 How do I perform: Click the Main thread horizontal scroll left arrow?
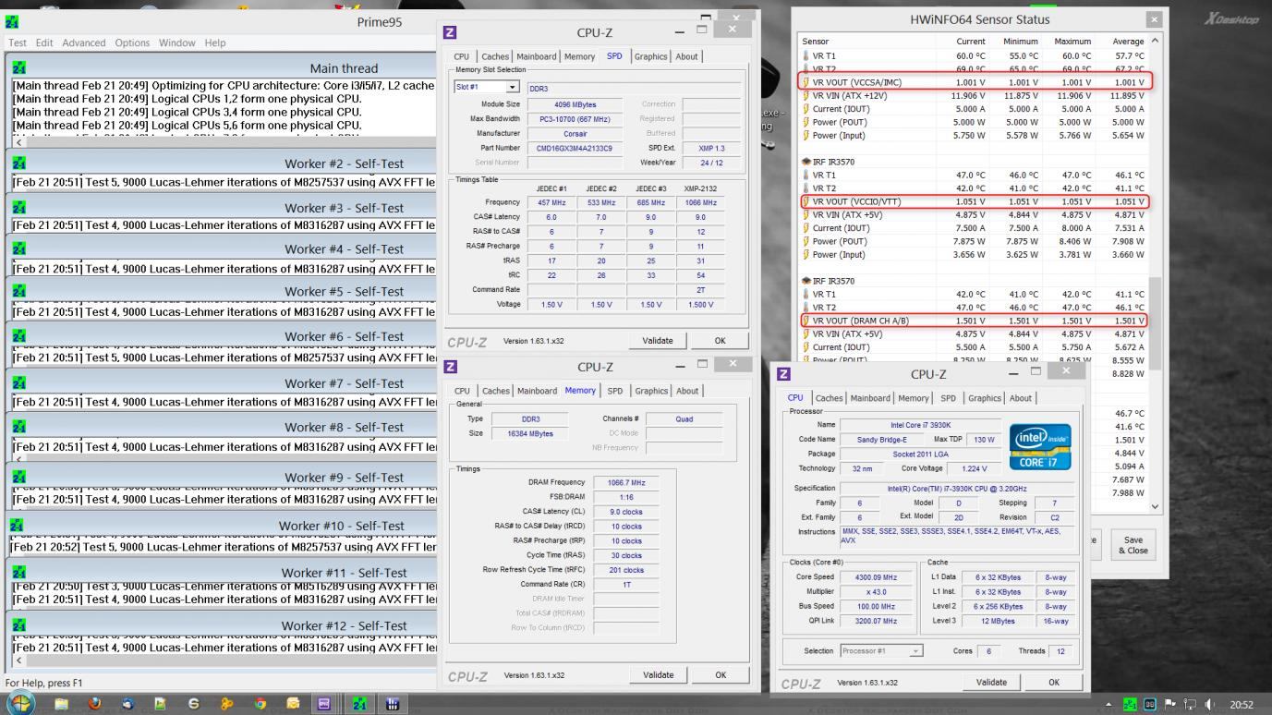click(x=19, y=143)
